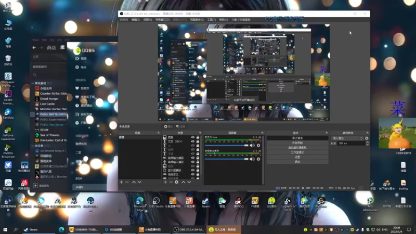Click 退出 in the OBS controls
This screenshot has width=416, height=234.
coord(297,162)
